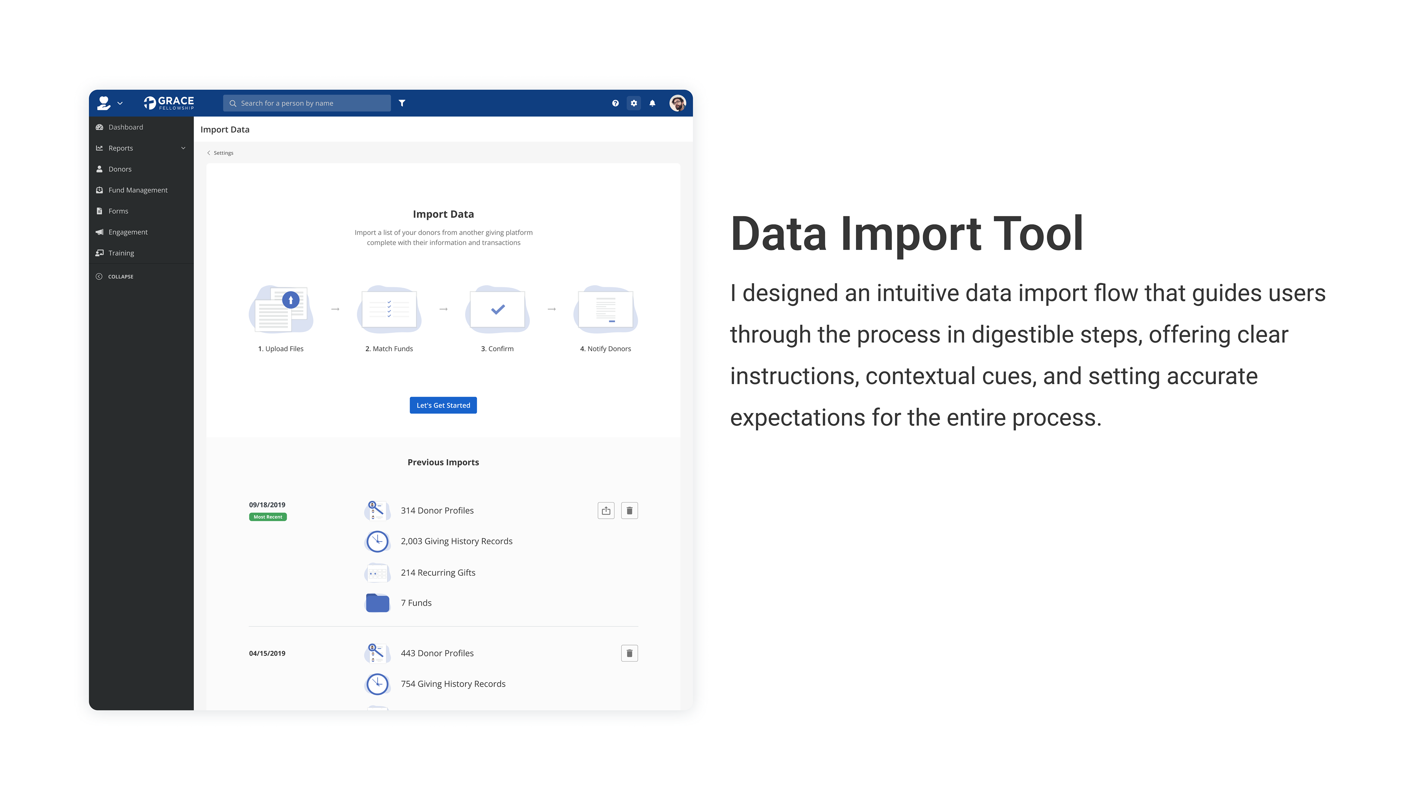Click the Upload Files step illustration
This screenshot has width=1423, height=800.
281,310
